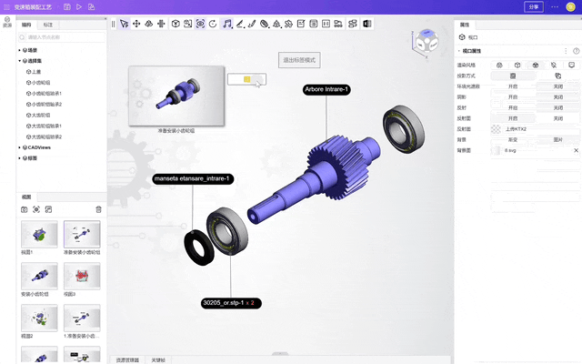Image resolution: width=582 pixels, height=364 pixels.
Task: Click the move/pan tool icon
Action: (136, 25)
